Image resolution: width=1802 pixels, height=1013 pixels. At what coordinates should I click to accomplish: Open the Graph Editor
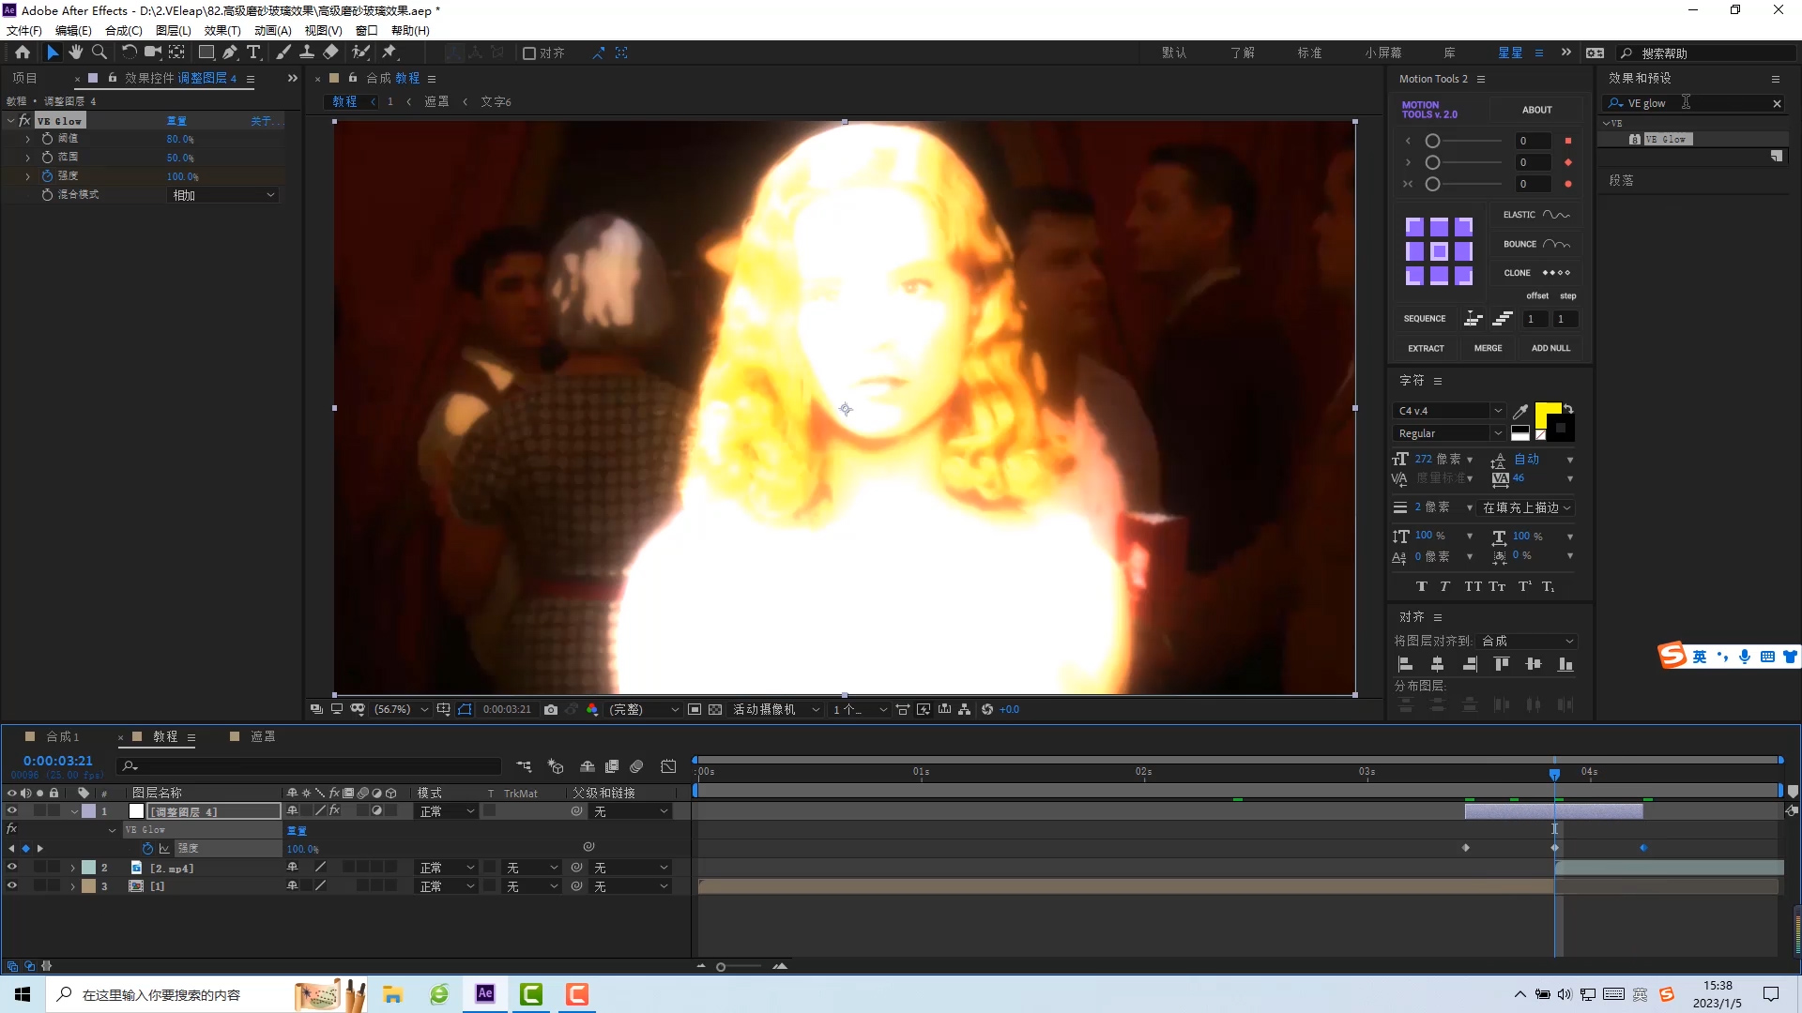(668, 766)
